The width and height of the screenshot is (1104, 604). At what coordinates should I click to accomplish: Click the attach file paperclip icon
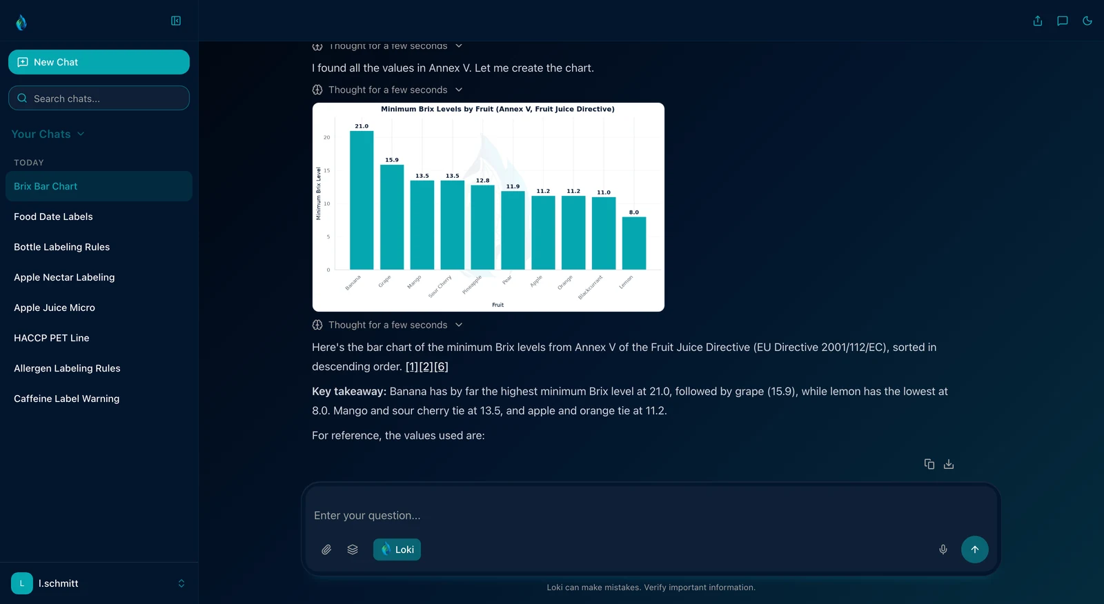click(x=326, y=550)
